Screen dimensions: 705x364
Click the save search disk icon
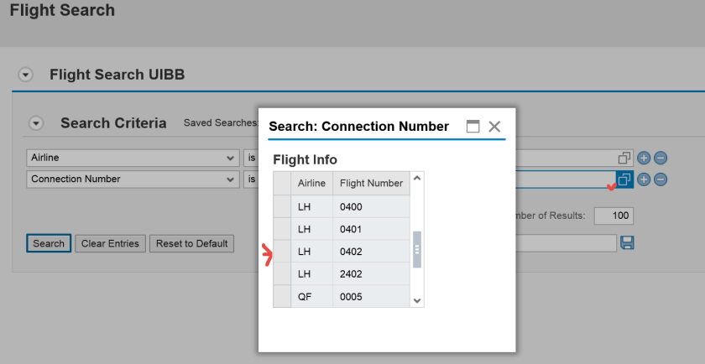pos(627,242)
